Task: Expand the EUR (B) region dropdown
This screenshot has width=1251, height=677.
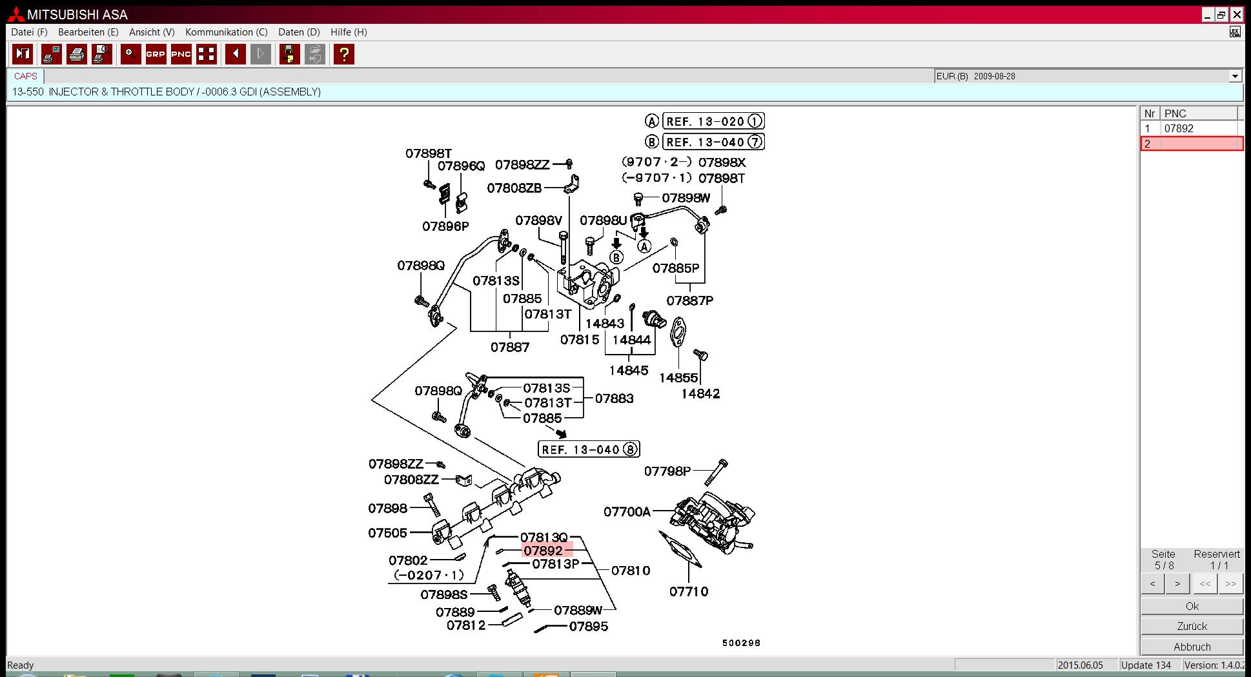Action: click(1234, 76)
